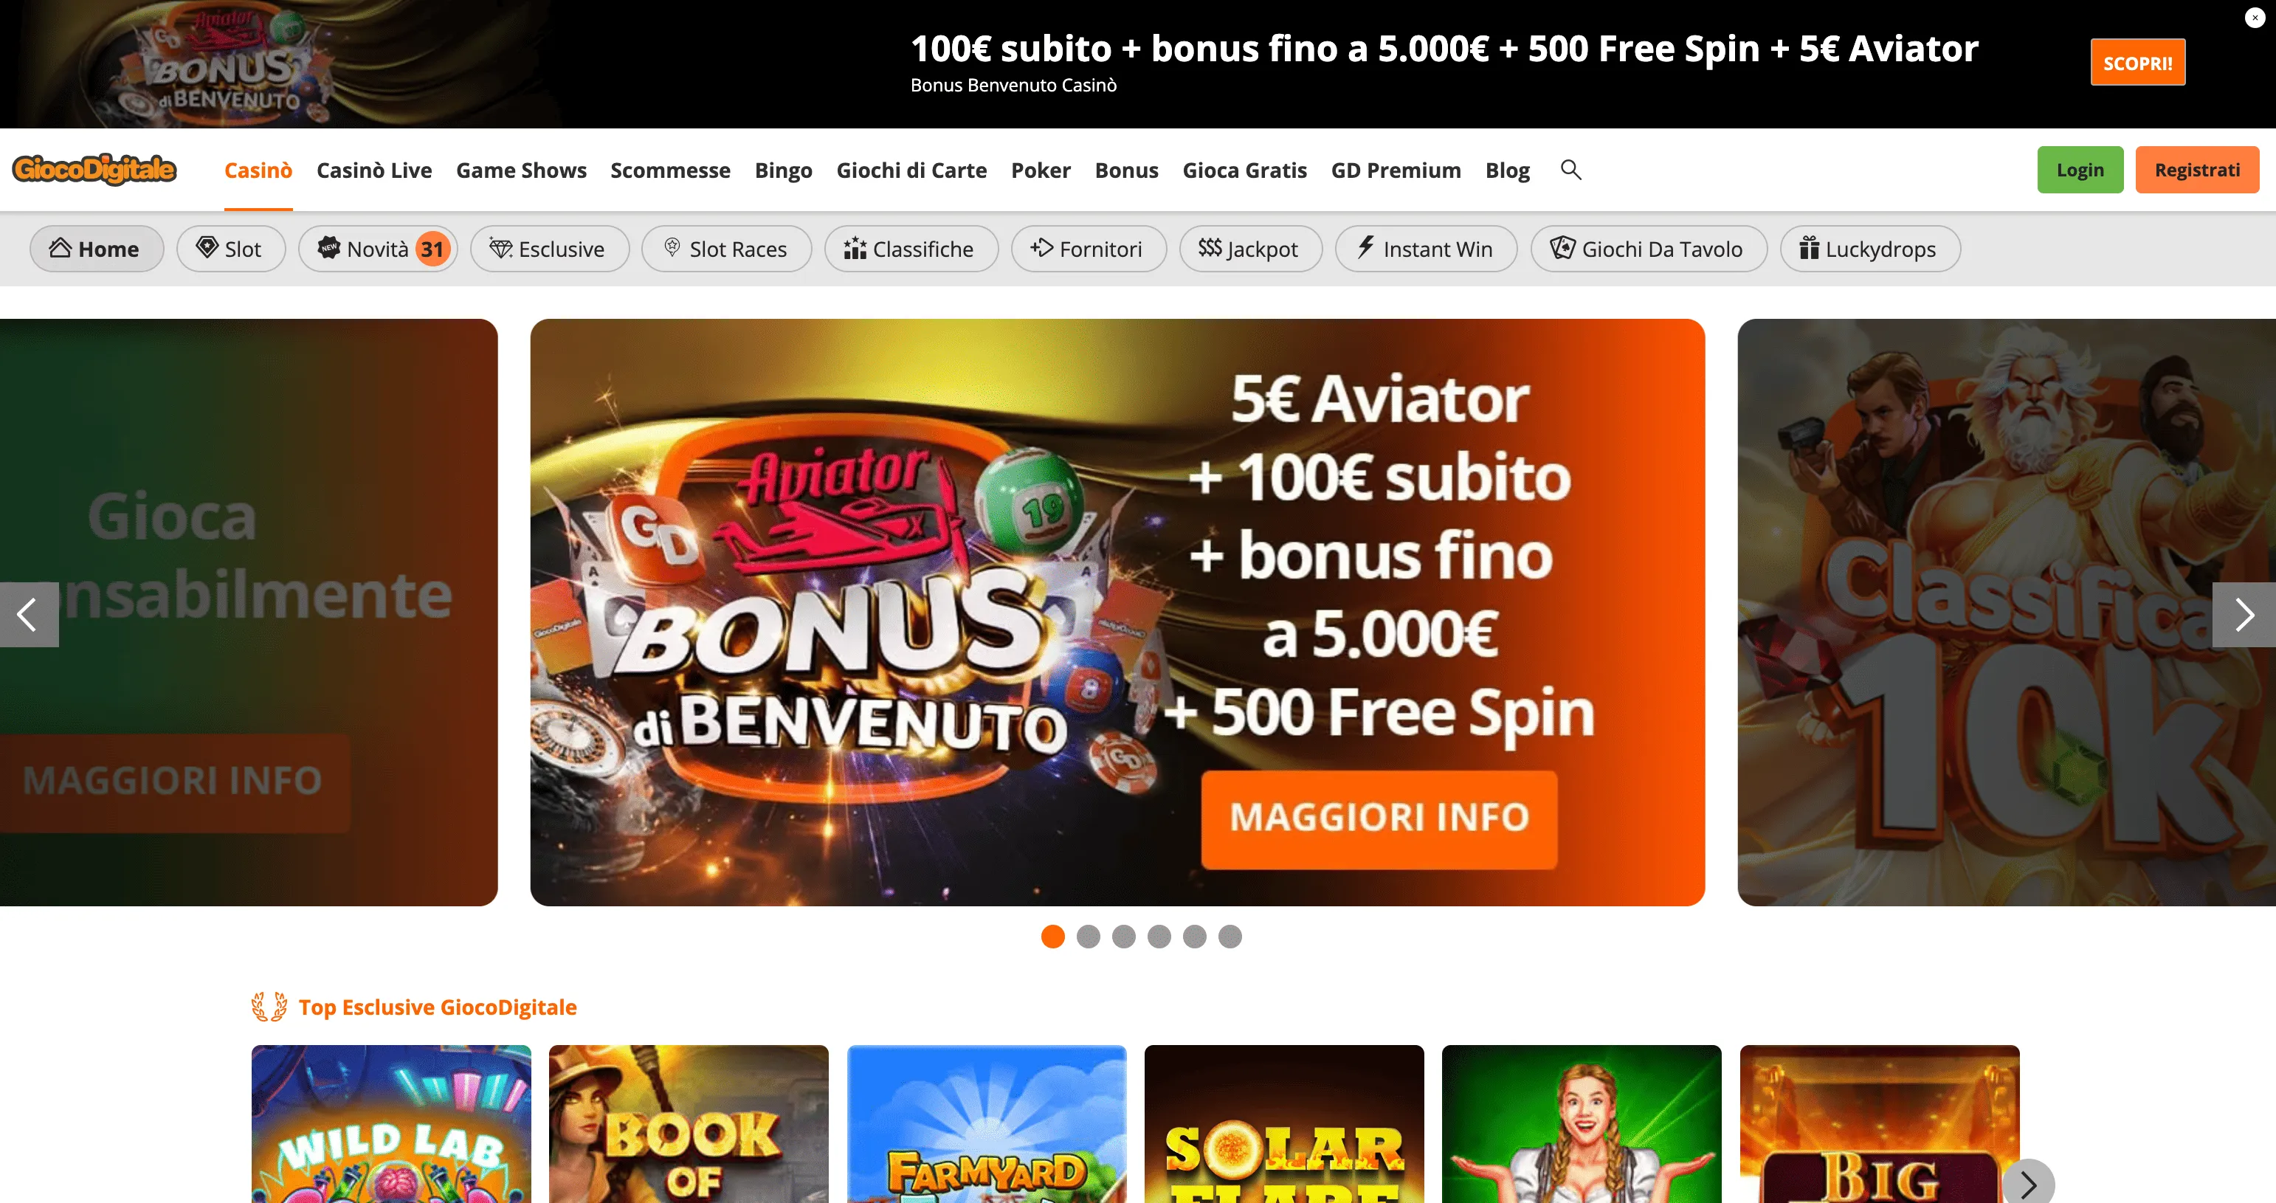Image resolution: width=2276 pixels, height=1203 pixels.
Task: Select Esclusive gem filter
Action: 548,249
